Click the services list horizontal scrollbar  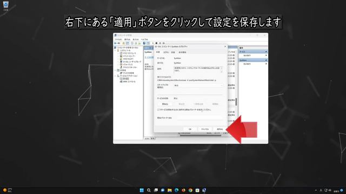[201, 135]
